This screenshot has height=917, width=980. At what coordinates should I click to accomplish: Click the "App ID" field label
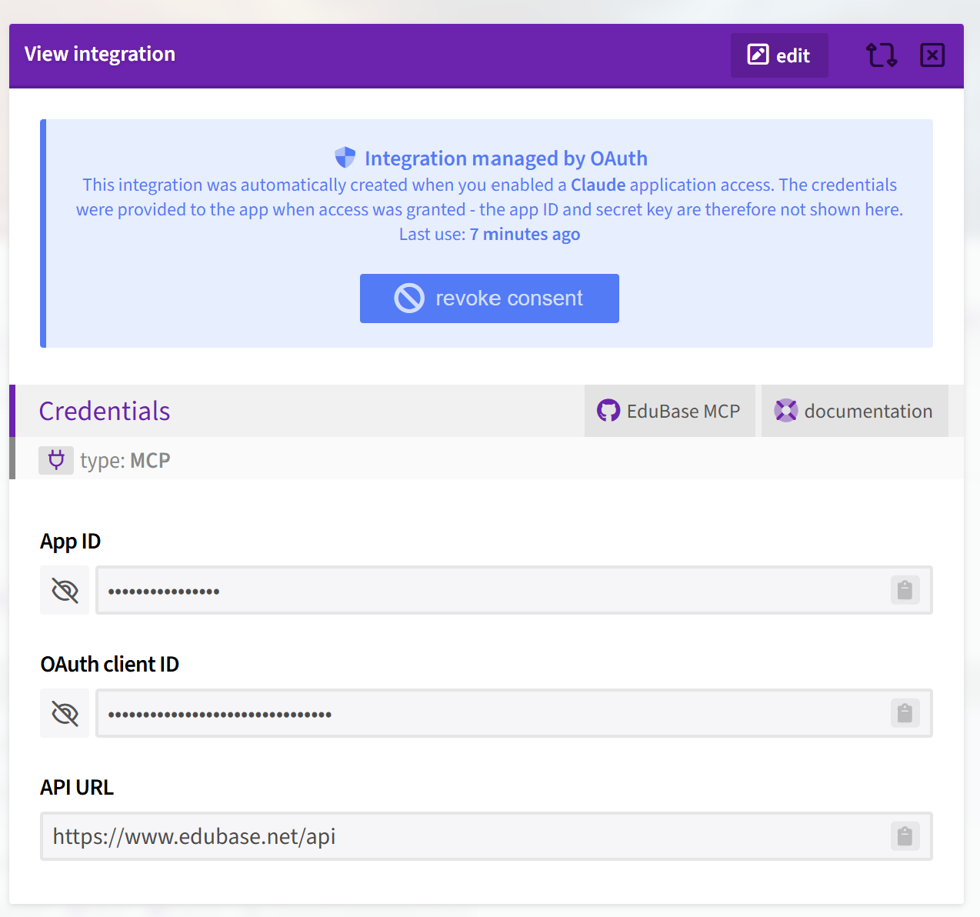click(x=71, y=542)
